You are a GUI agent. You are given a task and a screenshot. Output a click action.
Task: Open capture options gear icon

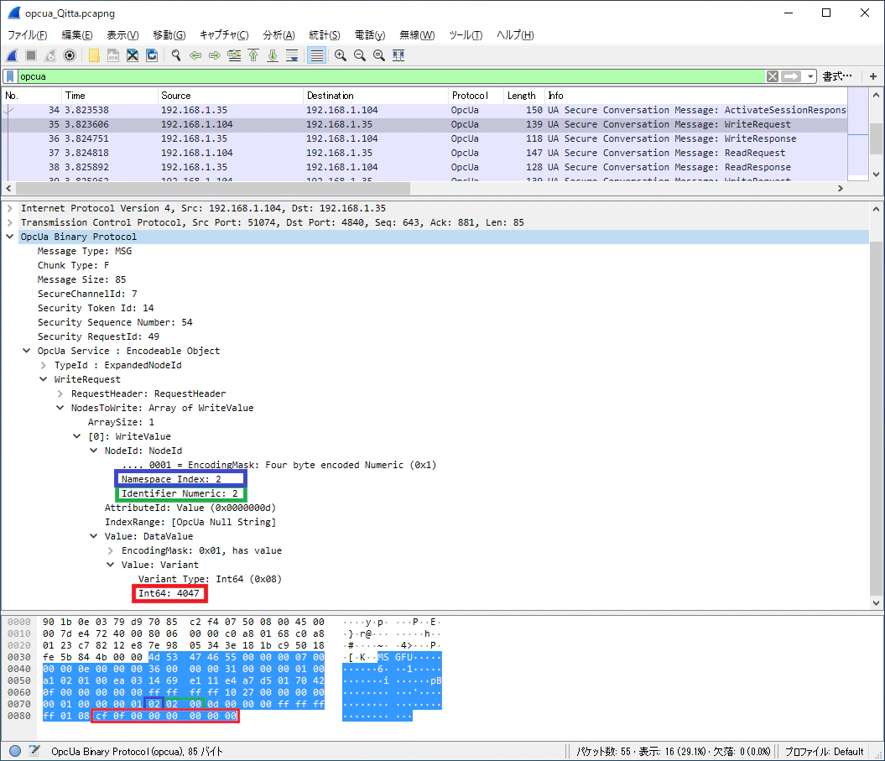70,55
